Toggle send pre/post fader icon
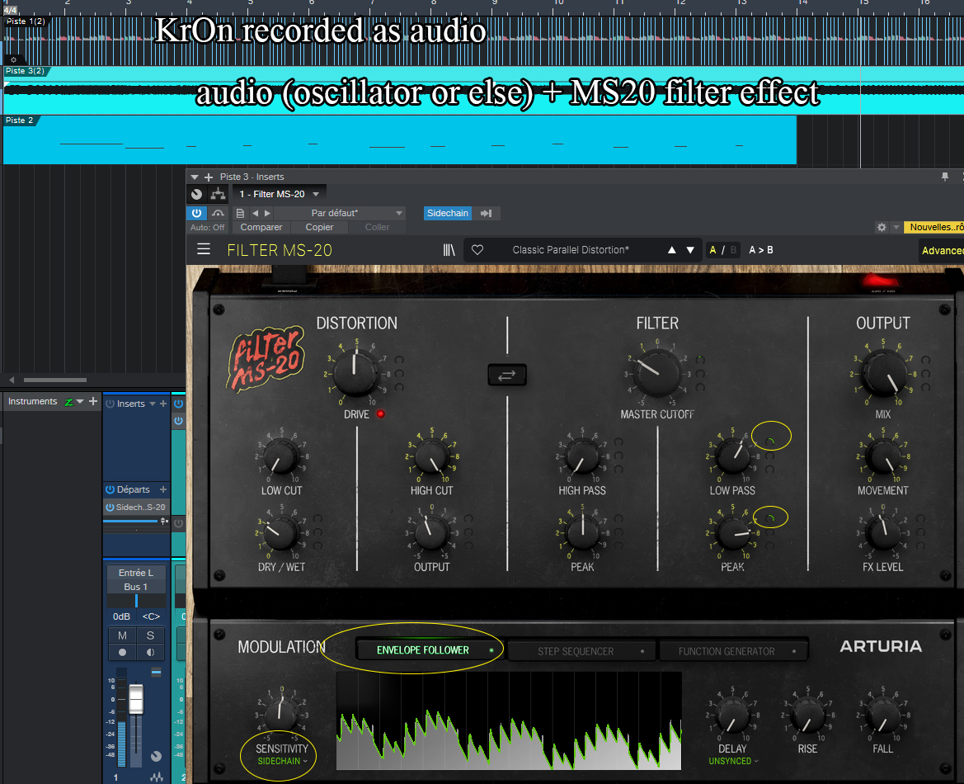The image size is (964, 784). tap(163, 522)
